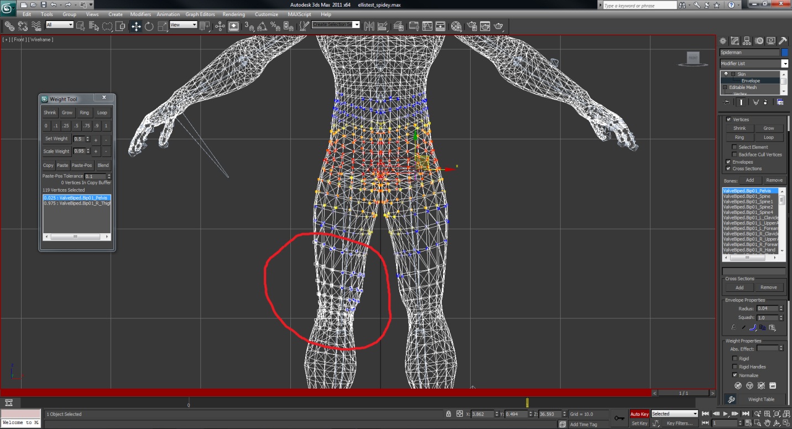Open the Modifier List dropdown
This screenshot has height=429, width=792.
point(754,64)
